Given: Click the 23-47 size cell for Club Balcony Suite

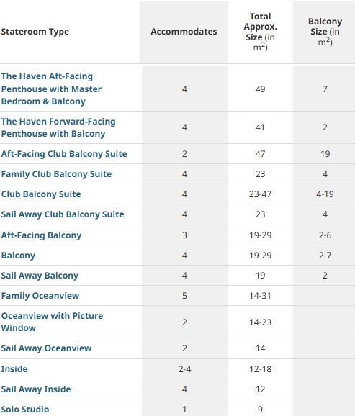Looking at the screenshot, I should click(260, 194).
